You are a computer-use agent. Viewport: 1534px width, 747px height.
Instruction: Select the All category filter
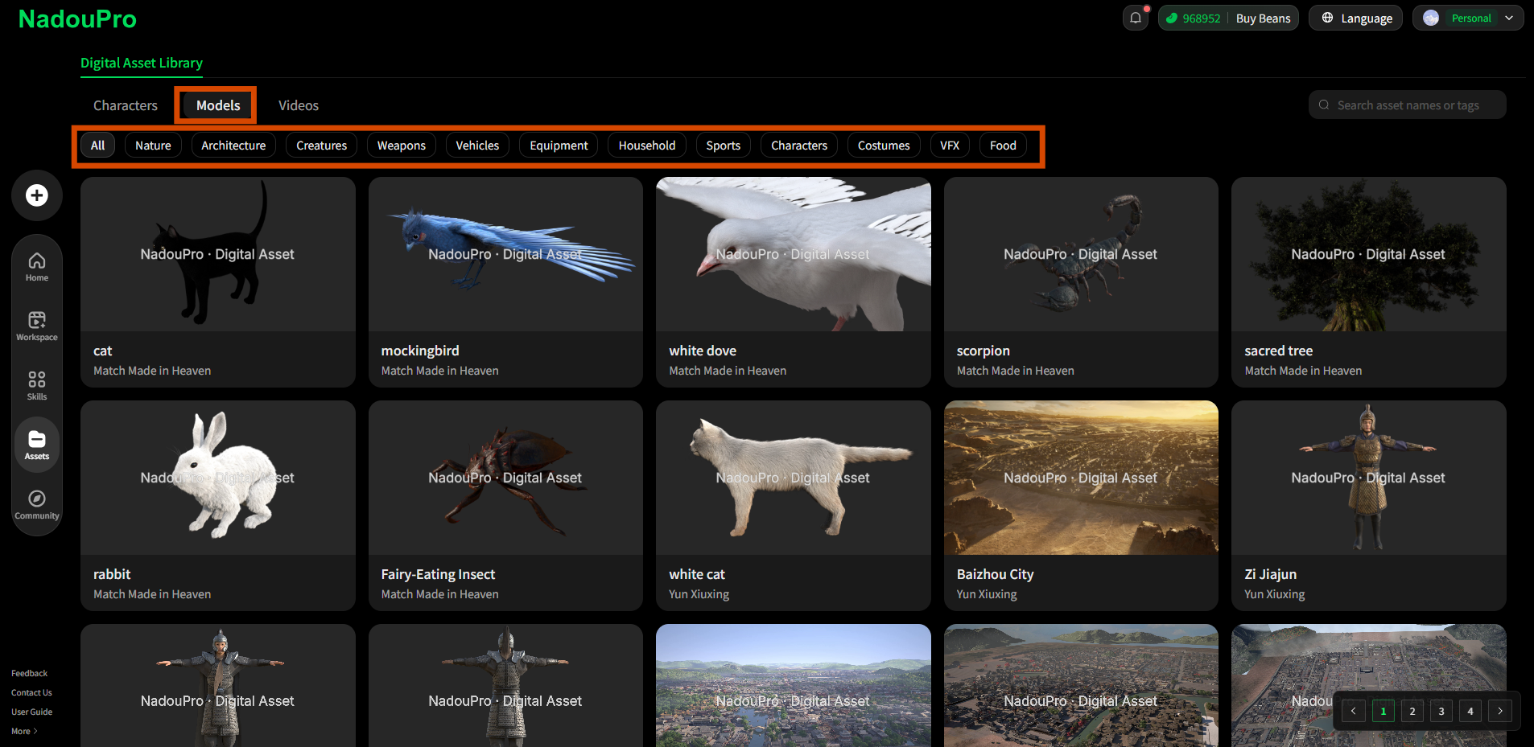click(x=98, y=146)
